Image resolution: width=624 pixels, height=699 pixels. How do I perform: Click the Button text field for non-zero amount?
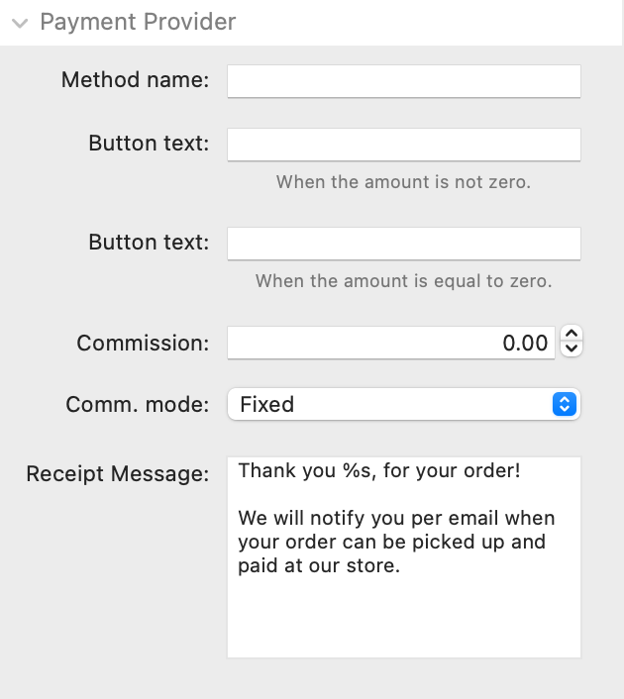click(x=403, y=145)
